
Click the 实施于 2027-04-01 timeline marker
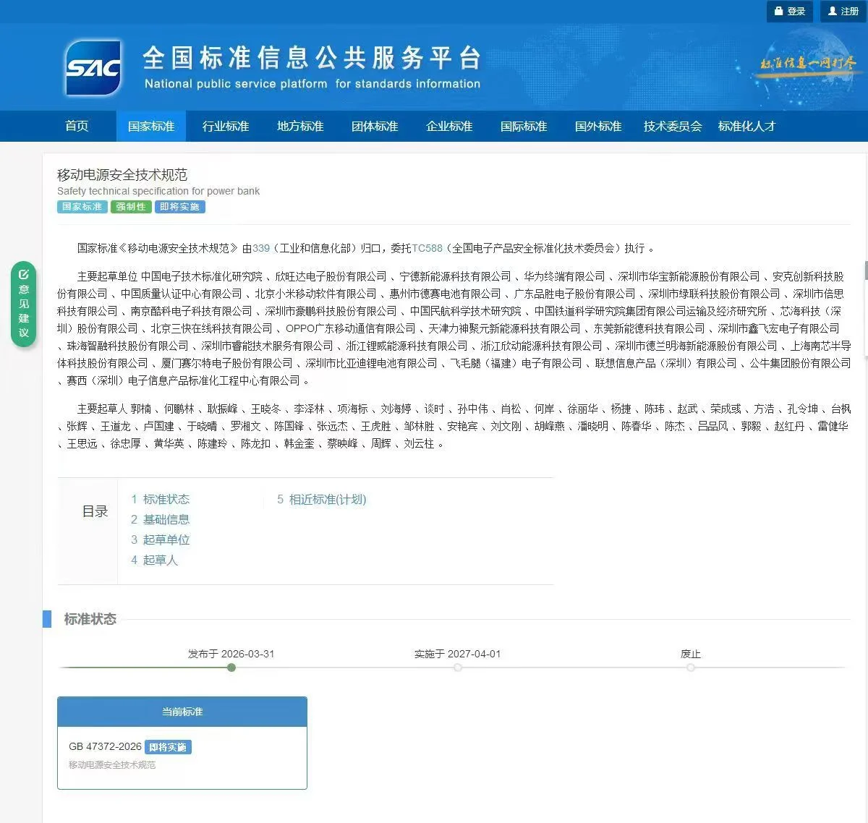458,668
